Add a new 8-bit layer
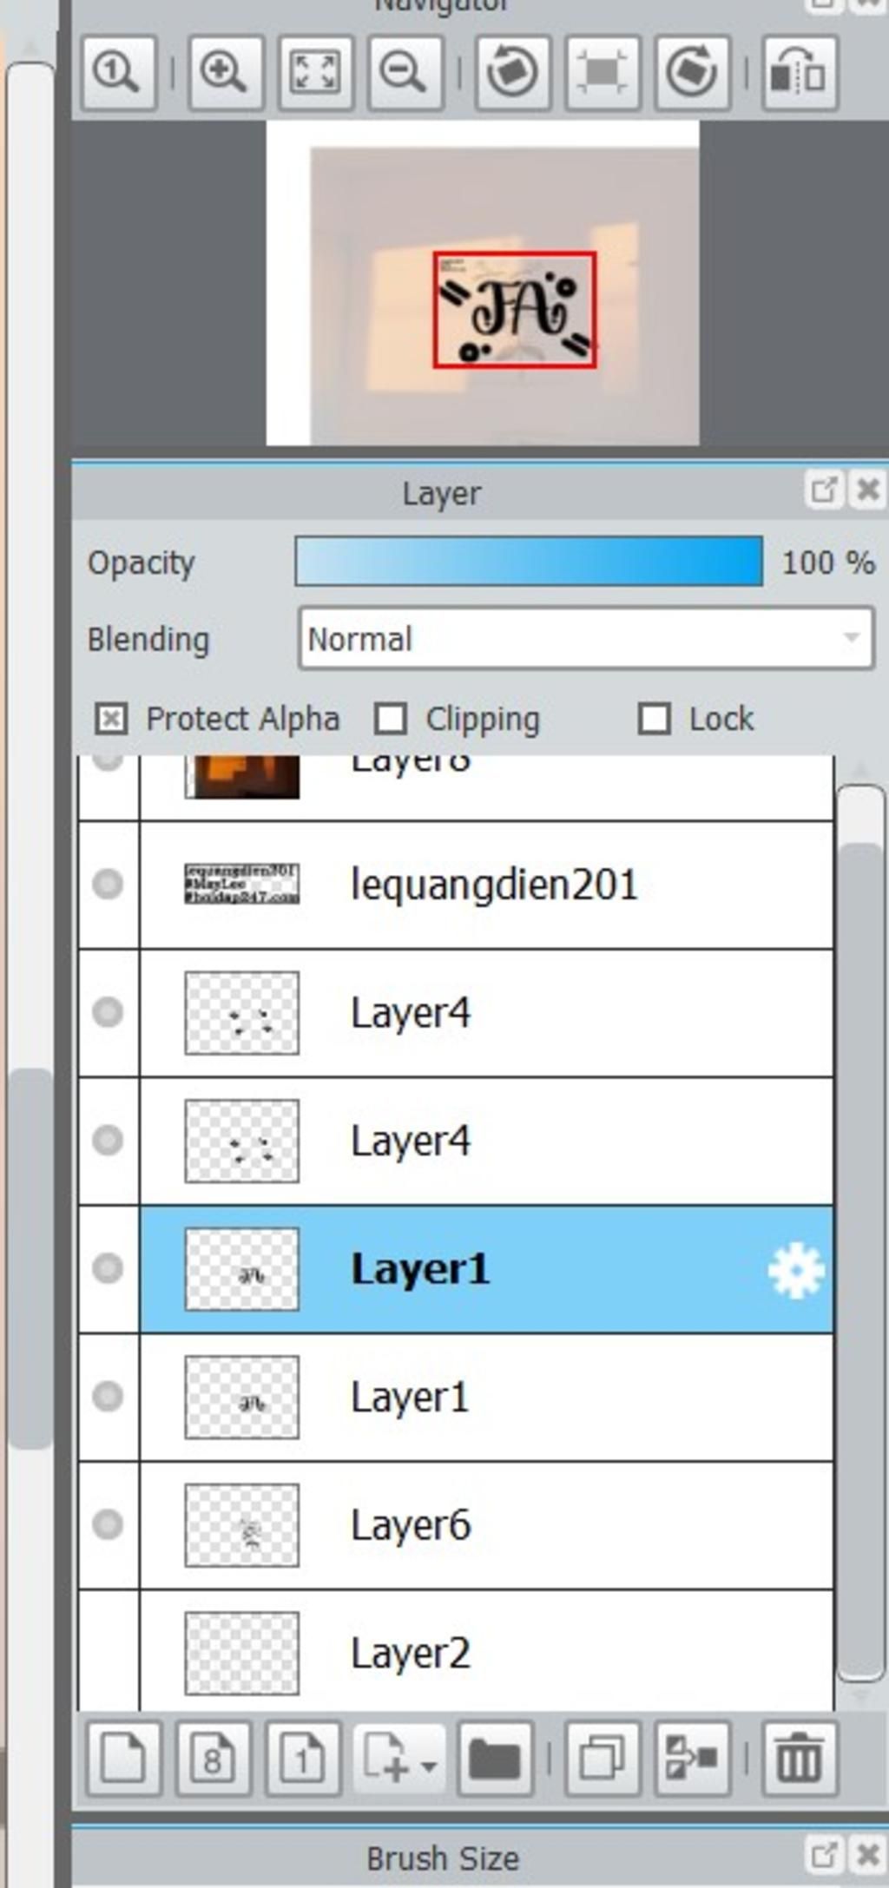Image resolution: width=889 pixels, height=1888 pixels. pyautogui.click(x=213, y=1759)
